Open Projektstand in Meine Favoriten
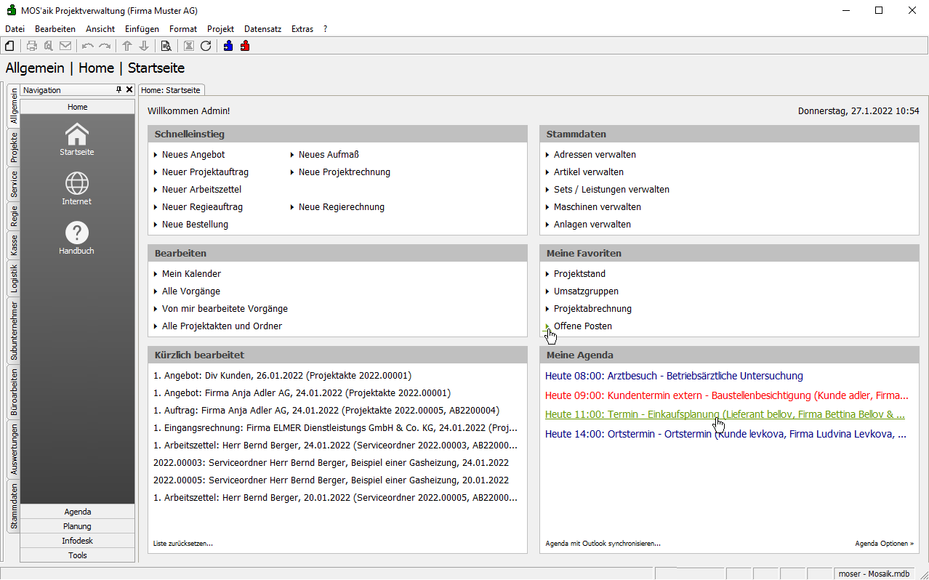 [579, 274]
